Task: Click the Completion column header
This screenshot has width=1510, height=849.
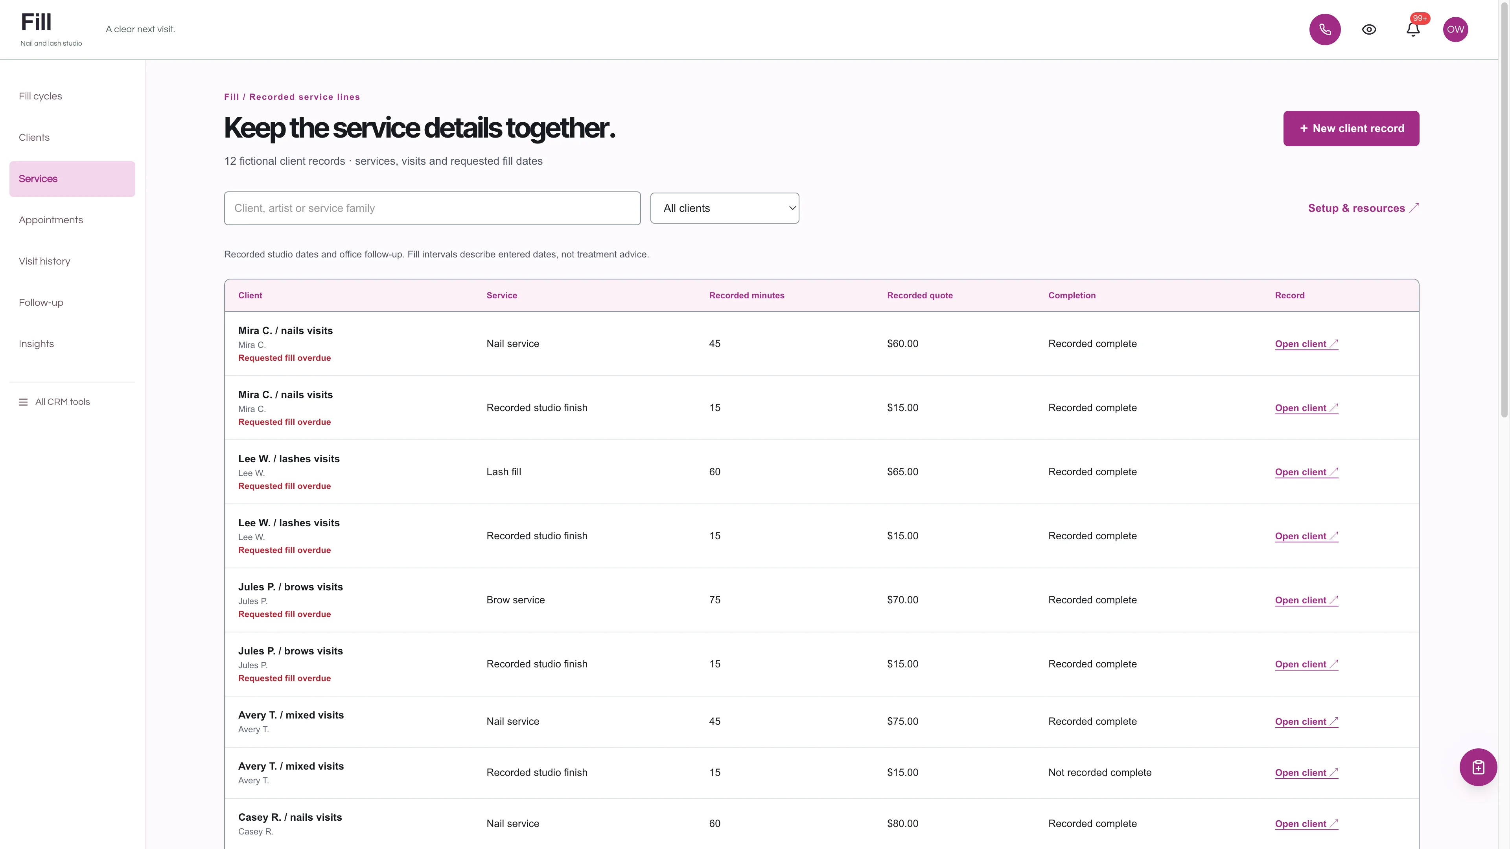Action: [1072, 295]
